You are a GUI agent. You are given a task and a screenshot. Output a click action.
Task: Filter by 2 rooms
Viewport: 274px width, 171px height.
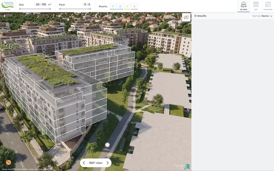click(120, 6)
